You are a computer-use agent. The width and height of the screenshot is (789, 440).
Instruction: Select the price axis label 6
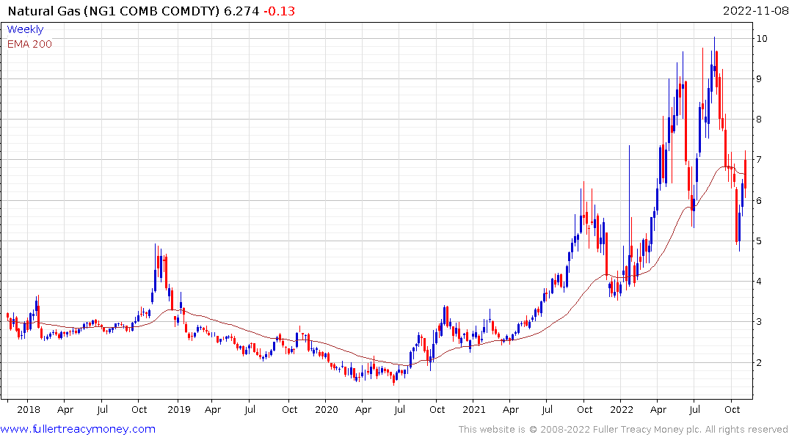(760, 201)
